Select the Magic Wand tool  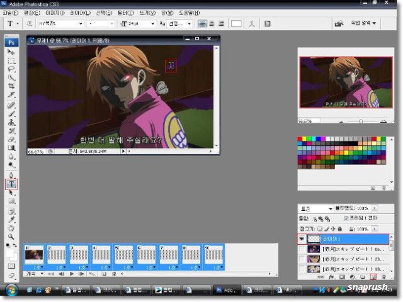pyautogui.click(x=11, y=78)
